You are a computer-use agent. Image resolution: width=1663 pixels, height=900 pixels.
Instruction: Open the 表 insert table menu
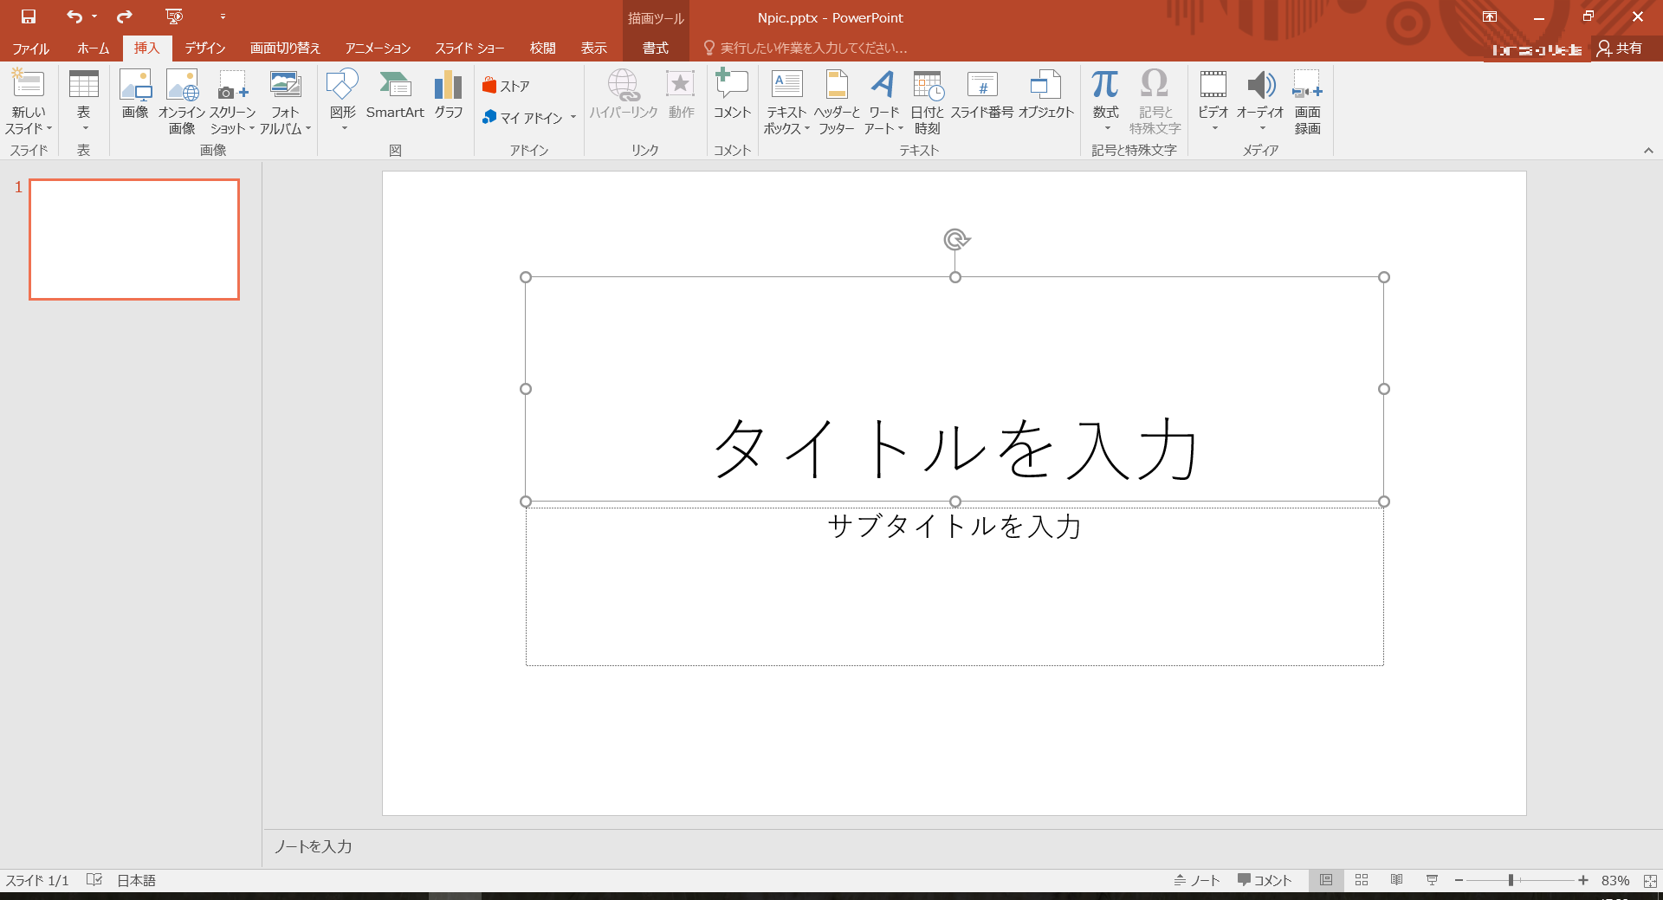tap(84, 102)
